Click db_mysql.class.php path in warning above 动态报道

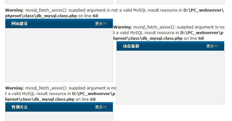click(x=162, y=38)
